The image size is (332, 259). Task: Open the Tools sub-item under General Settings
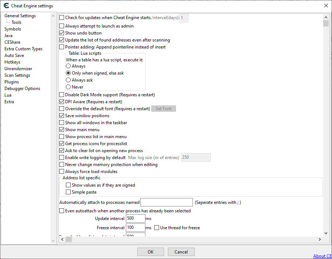(16, 22)
